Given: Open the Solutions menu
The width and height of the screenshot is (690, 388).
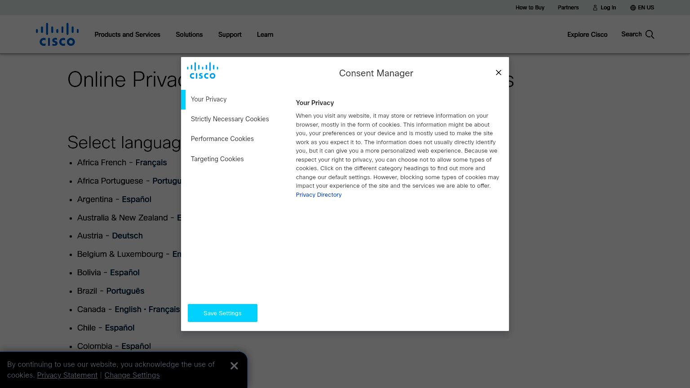Looking at the screenshot, I should click(x=189, y=35).
